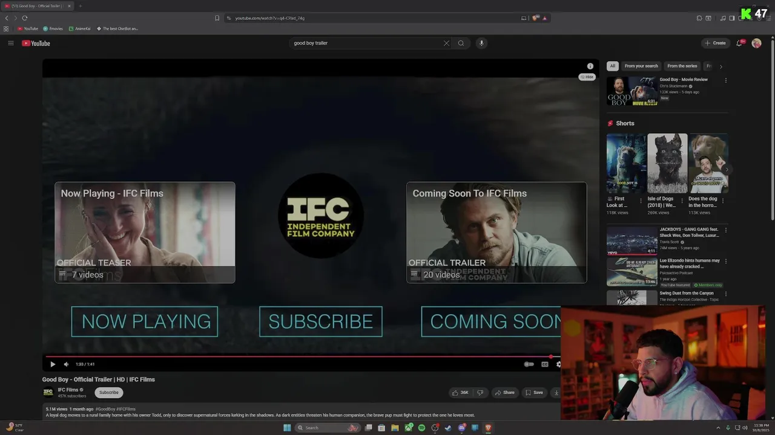This screenshot has height=435, width=775.
Task: Open a new browser tab
Action: pos(80,6)
